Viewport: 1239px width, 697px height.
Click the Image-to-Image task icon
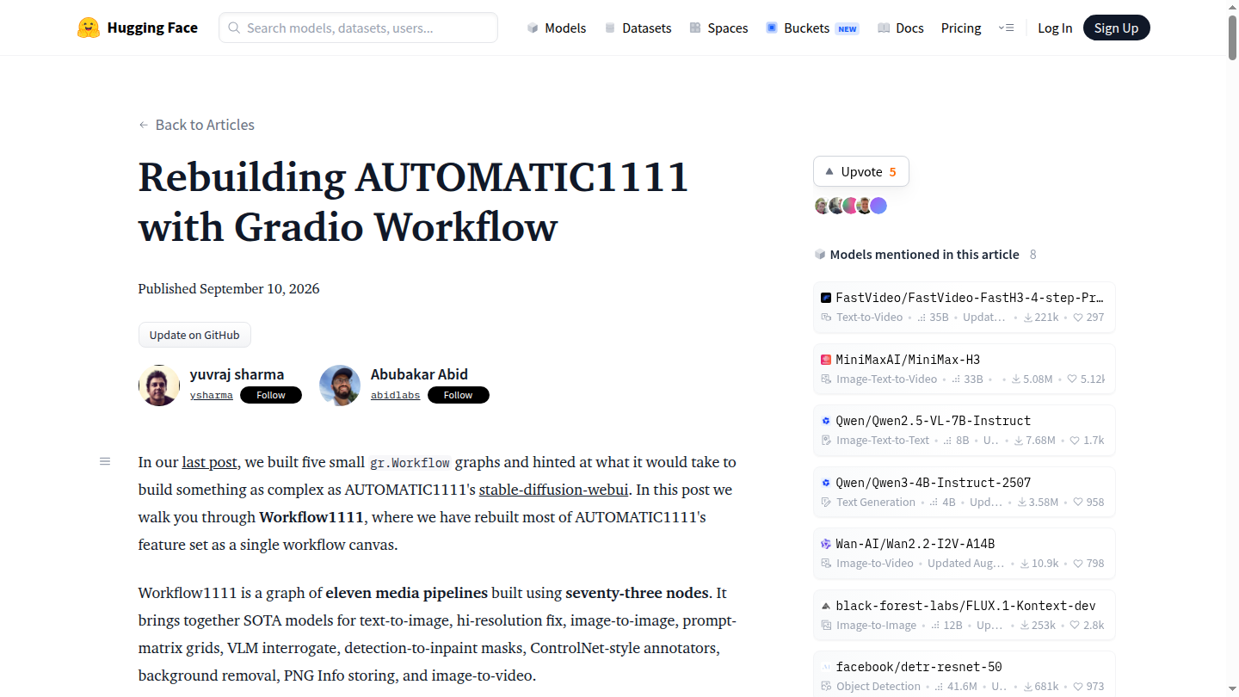pos(827,626)
